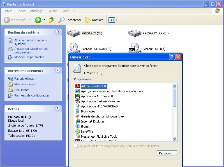Open the view mode dropdown arrow
The height and width of the screenshot is (167, 224).
(x=117, y=20)
